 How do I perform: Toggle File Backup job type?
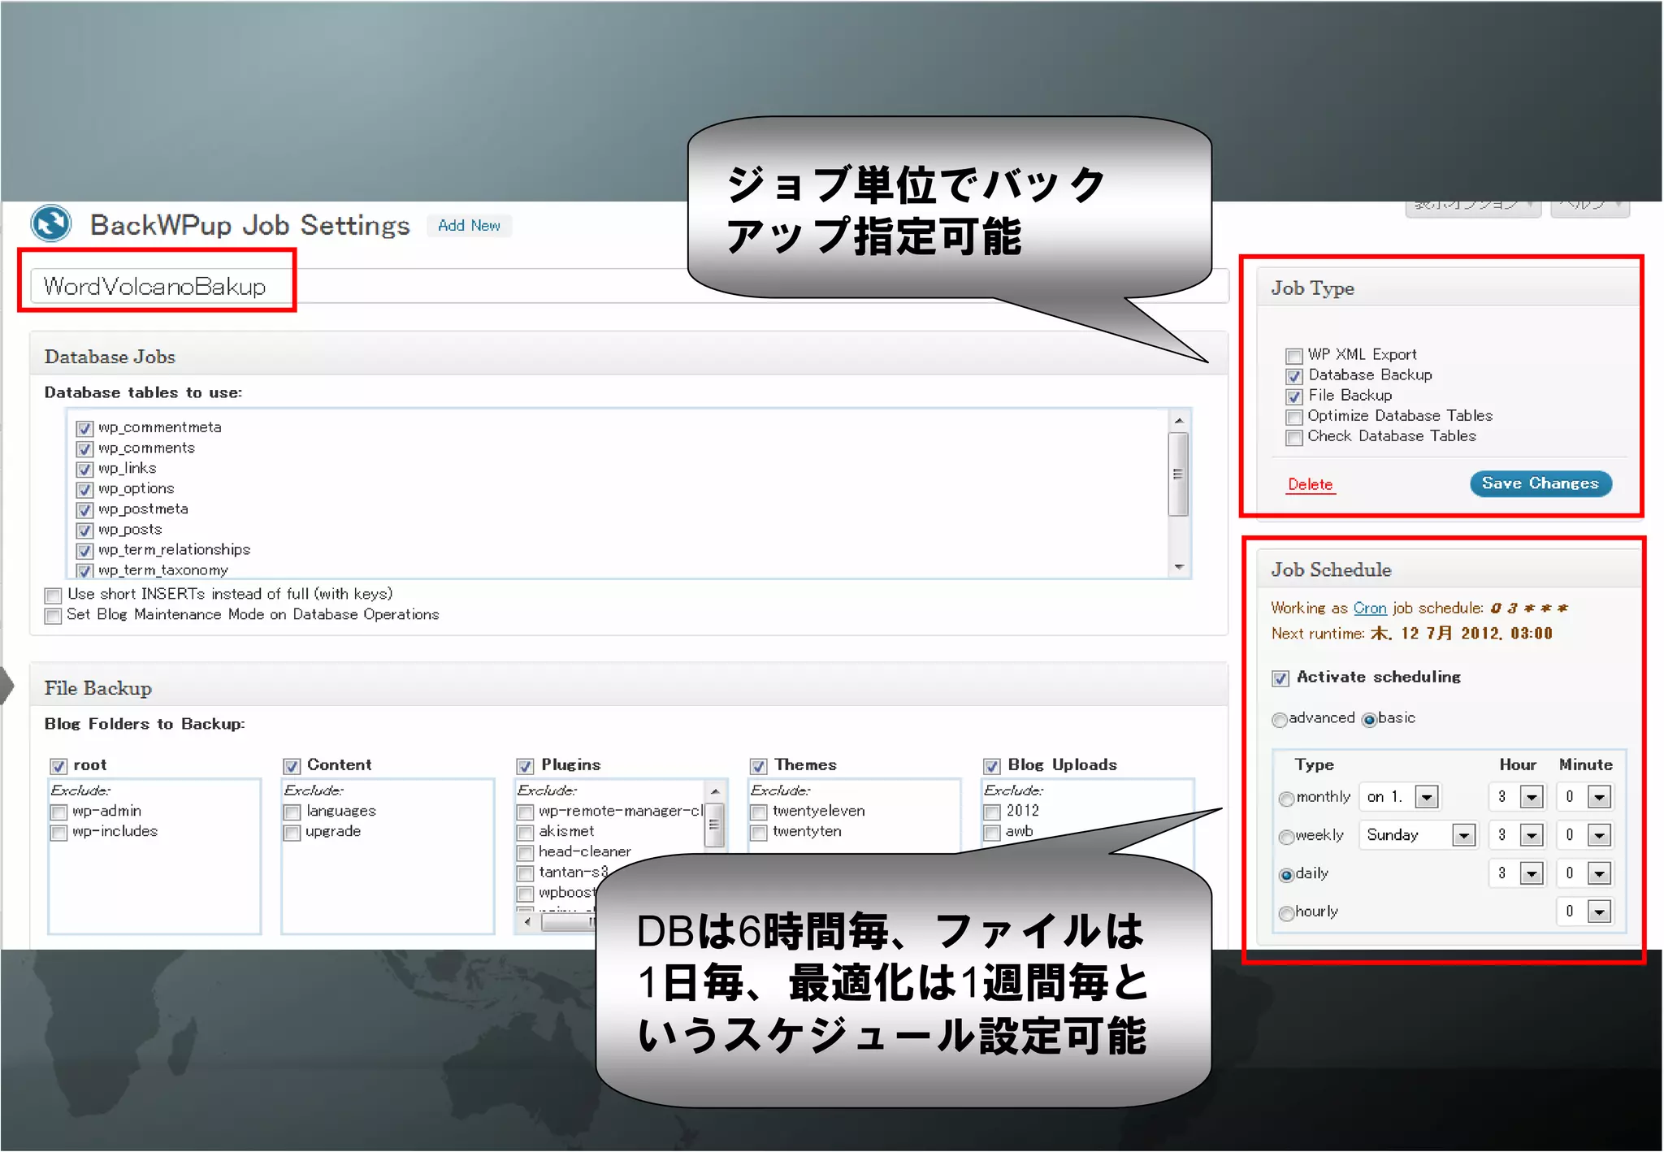[1294, 396]
